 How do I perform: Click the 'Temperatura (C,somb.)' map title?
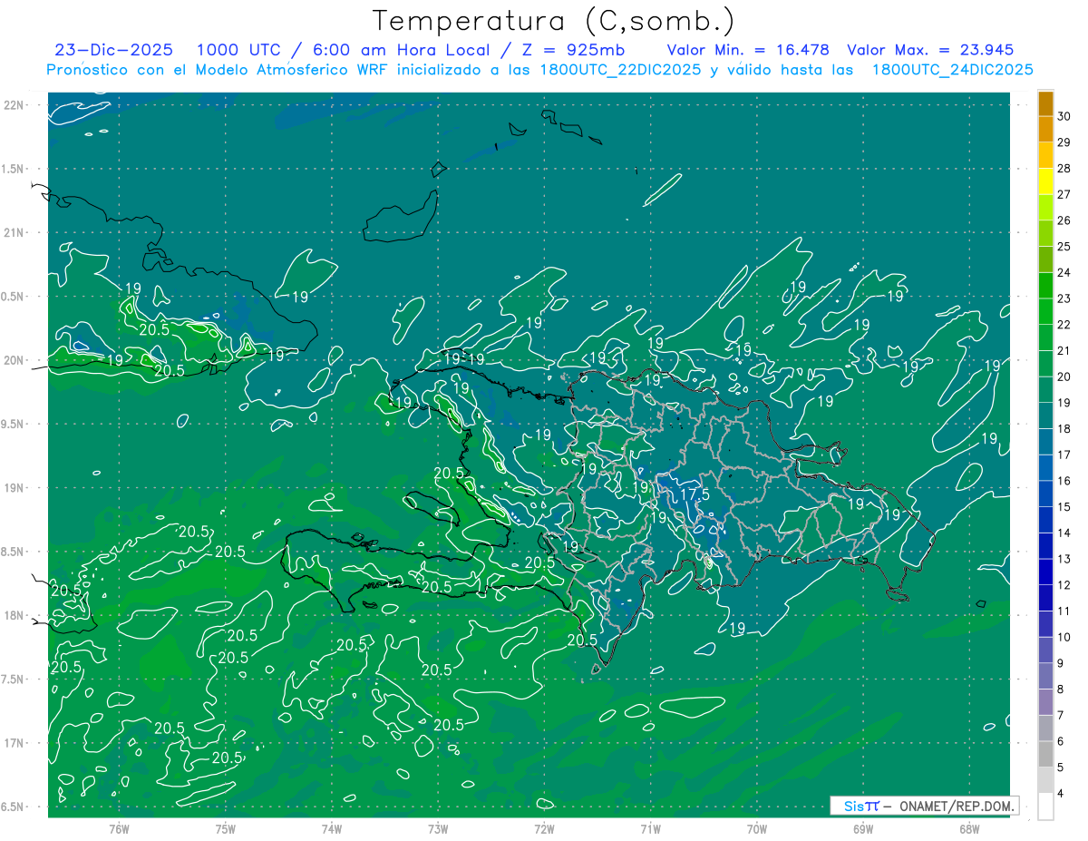point(553,21)
